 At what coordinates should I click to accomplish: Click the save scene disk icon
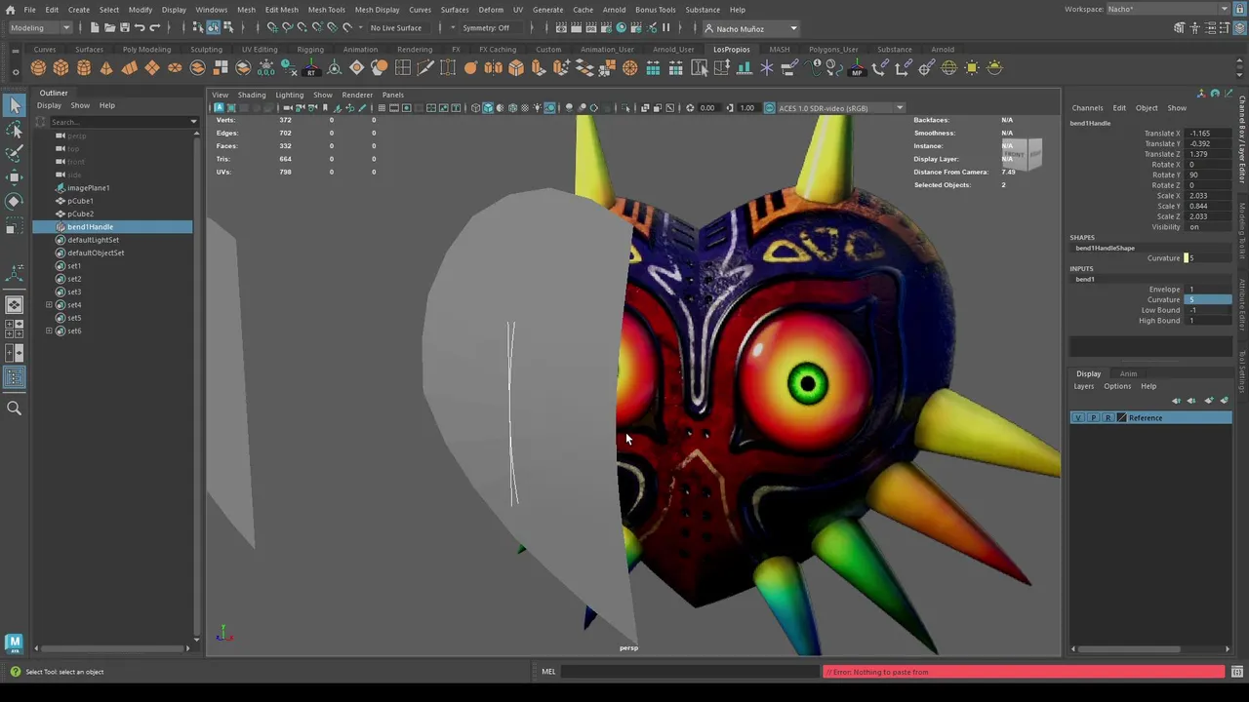point(124,28)
